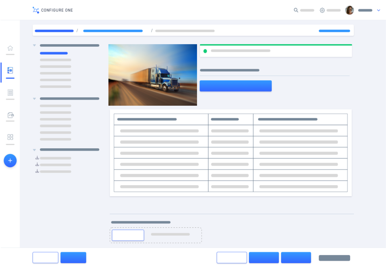Click the last download item's icon
Viewport: 386px width, 268px height.
[37, 170]
